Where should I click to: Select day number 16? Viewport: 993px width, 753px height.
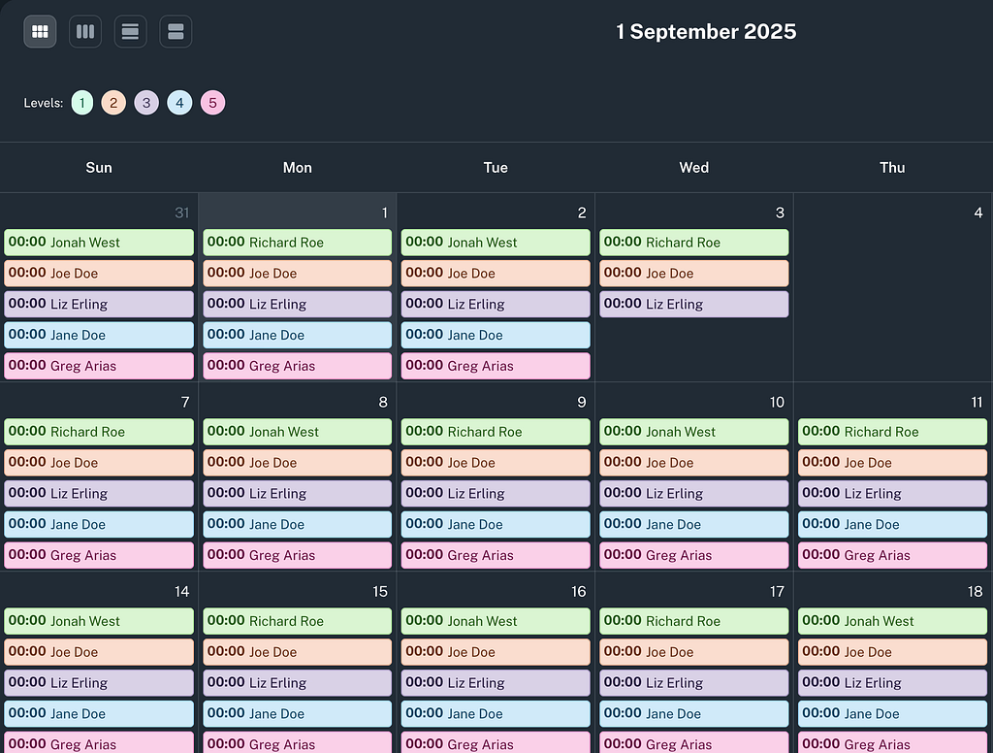(x=579, y=592)
